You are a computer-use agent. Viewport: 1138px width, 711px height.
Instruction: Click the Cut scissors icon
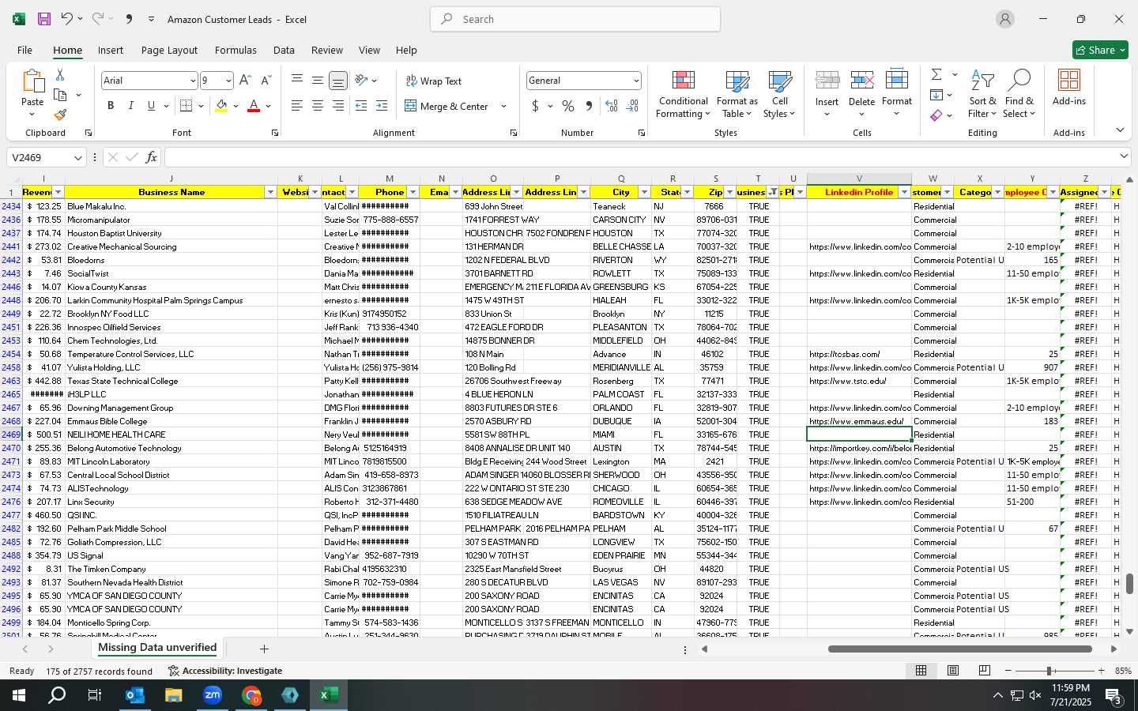(60, 74)
